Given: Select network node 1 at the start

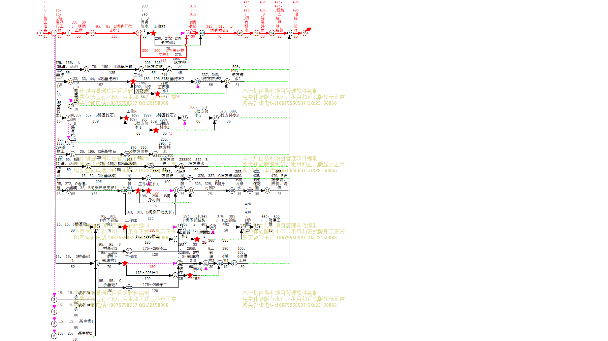Looking at the screenshot, I should pos(40,33).
